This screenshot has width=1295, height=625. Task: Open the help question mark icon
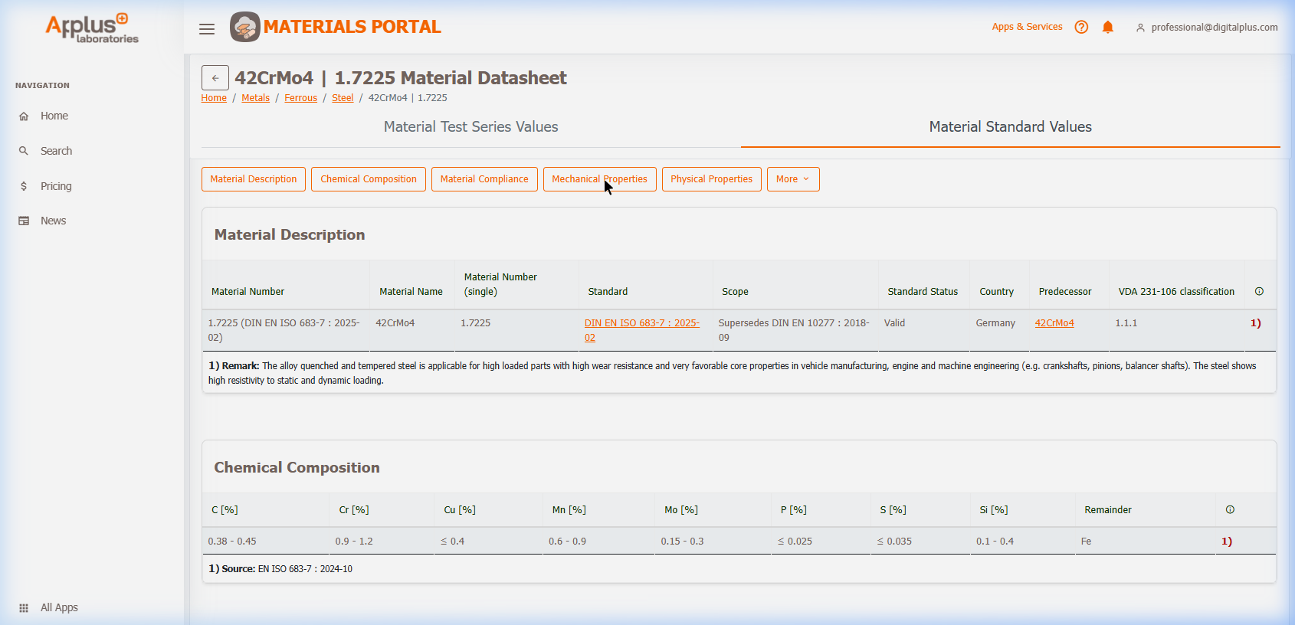[1081, 27]
